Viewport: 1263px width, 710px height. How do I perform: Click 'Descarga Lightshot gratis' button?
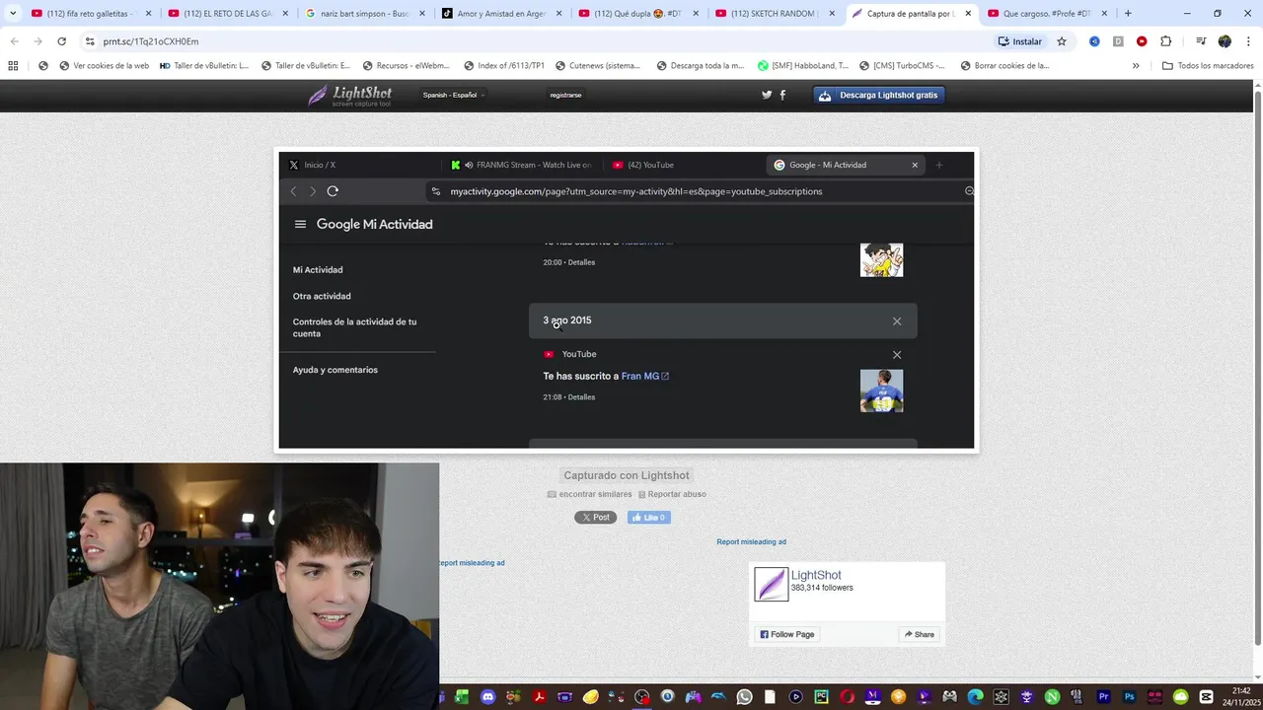pos(879,95)
